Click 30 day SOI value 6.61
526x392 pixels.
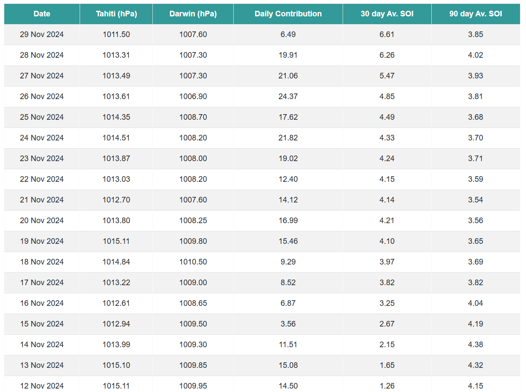(x=387, y=34)
